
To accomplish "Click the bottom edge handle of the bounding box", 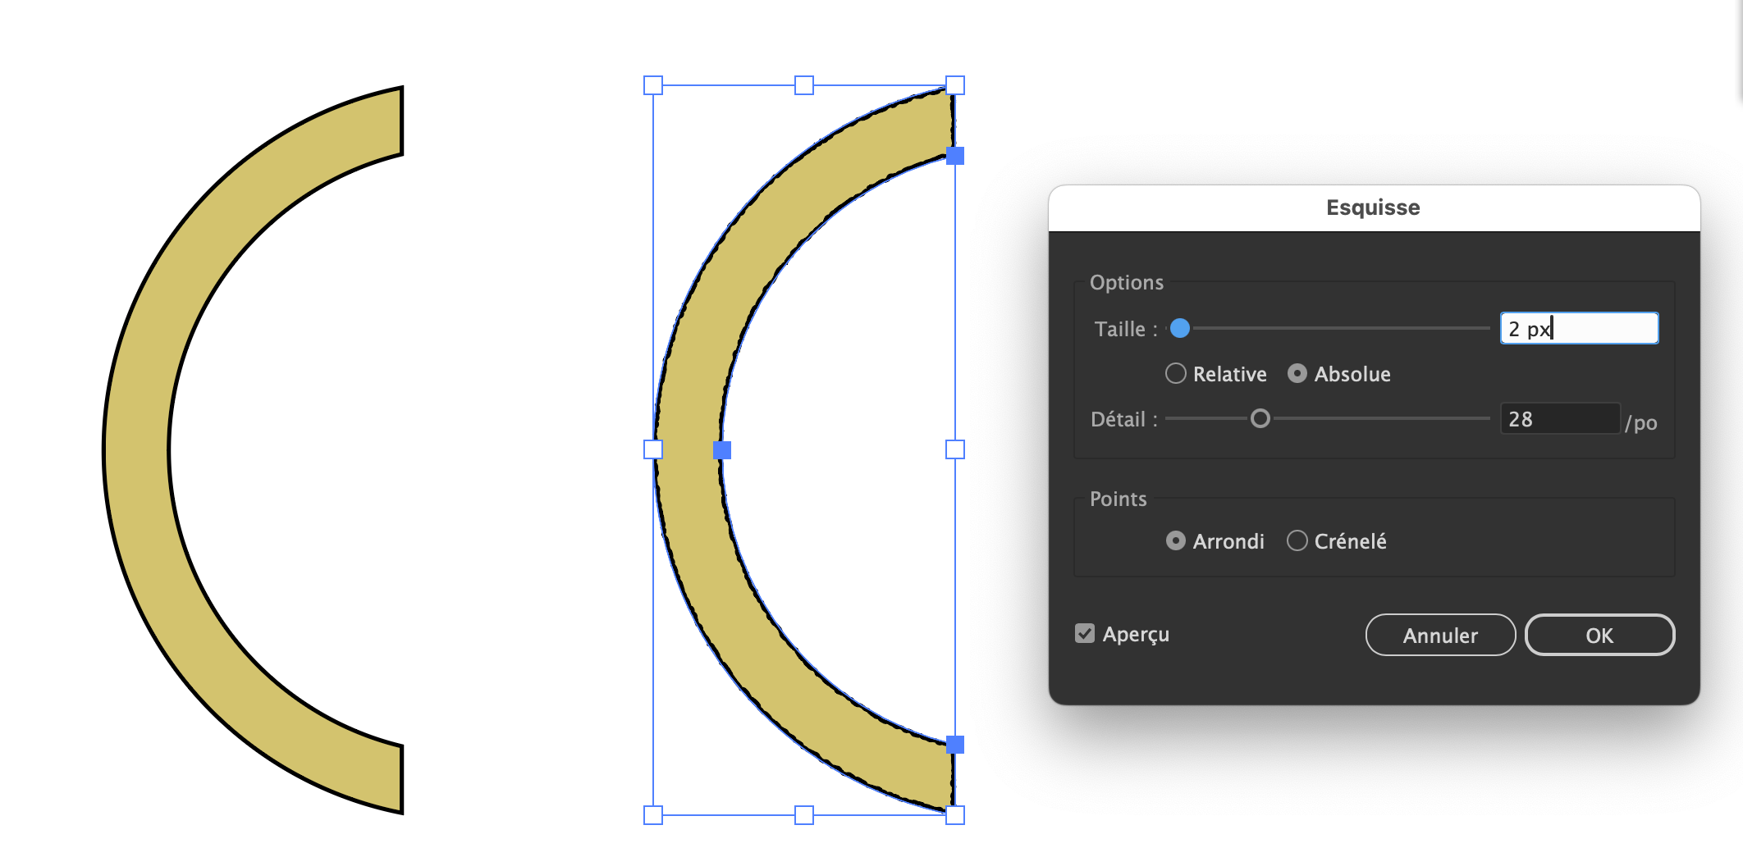I will (803, 816).
